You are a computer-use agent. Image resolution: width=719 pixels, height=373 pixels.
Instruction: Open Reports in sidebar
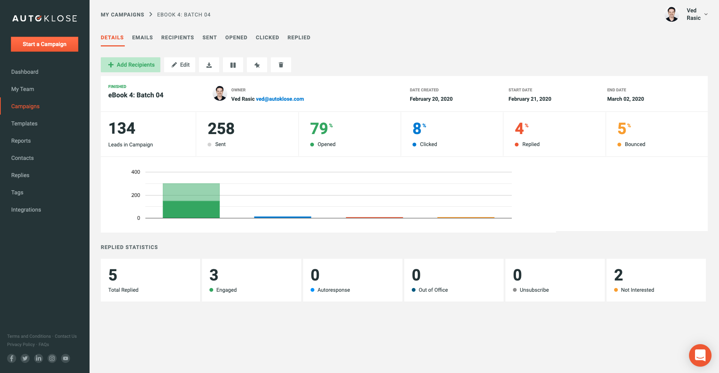point(21,141)
